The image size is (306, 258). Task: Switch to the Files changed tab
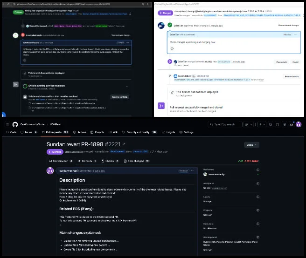(137, 161)
